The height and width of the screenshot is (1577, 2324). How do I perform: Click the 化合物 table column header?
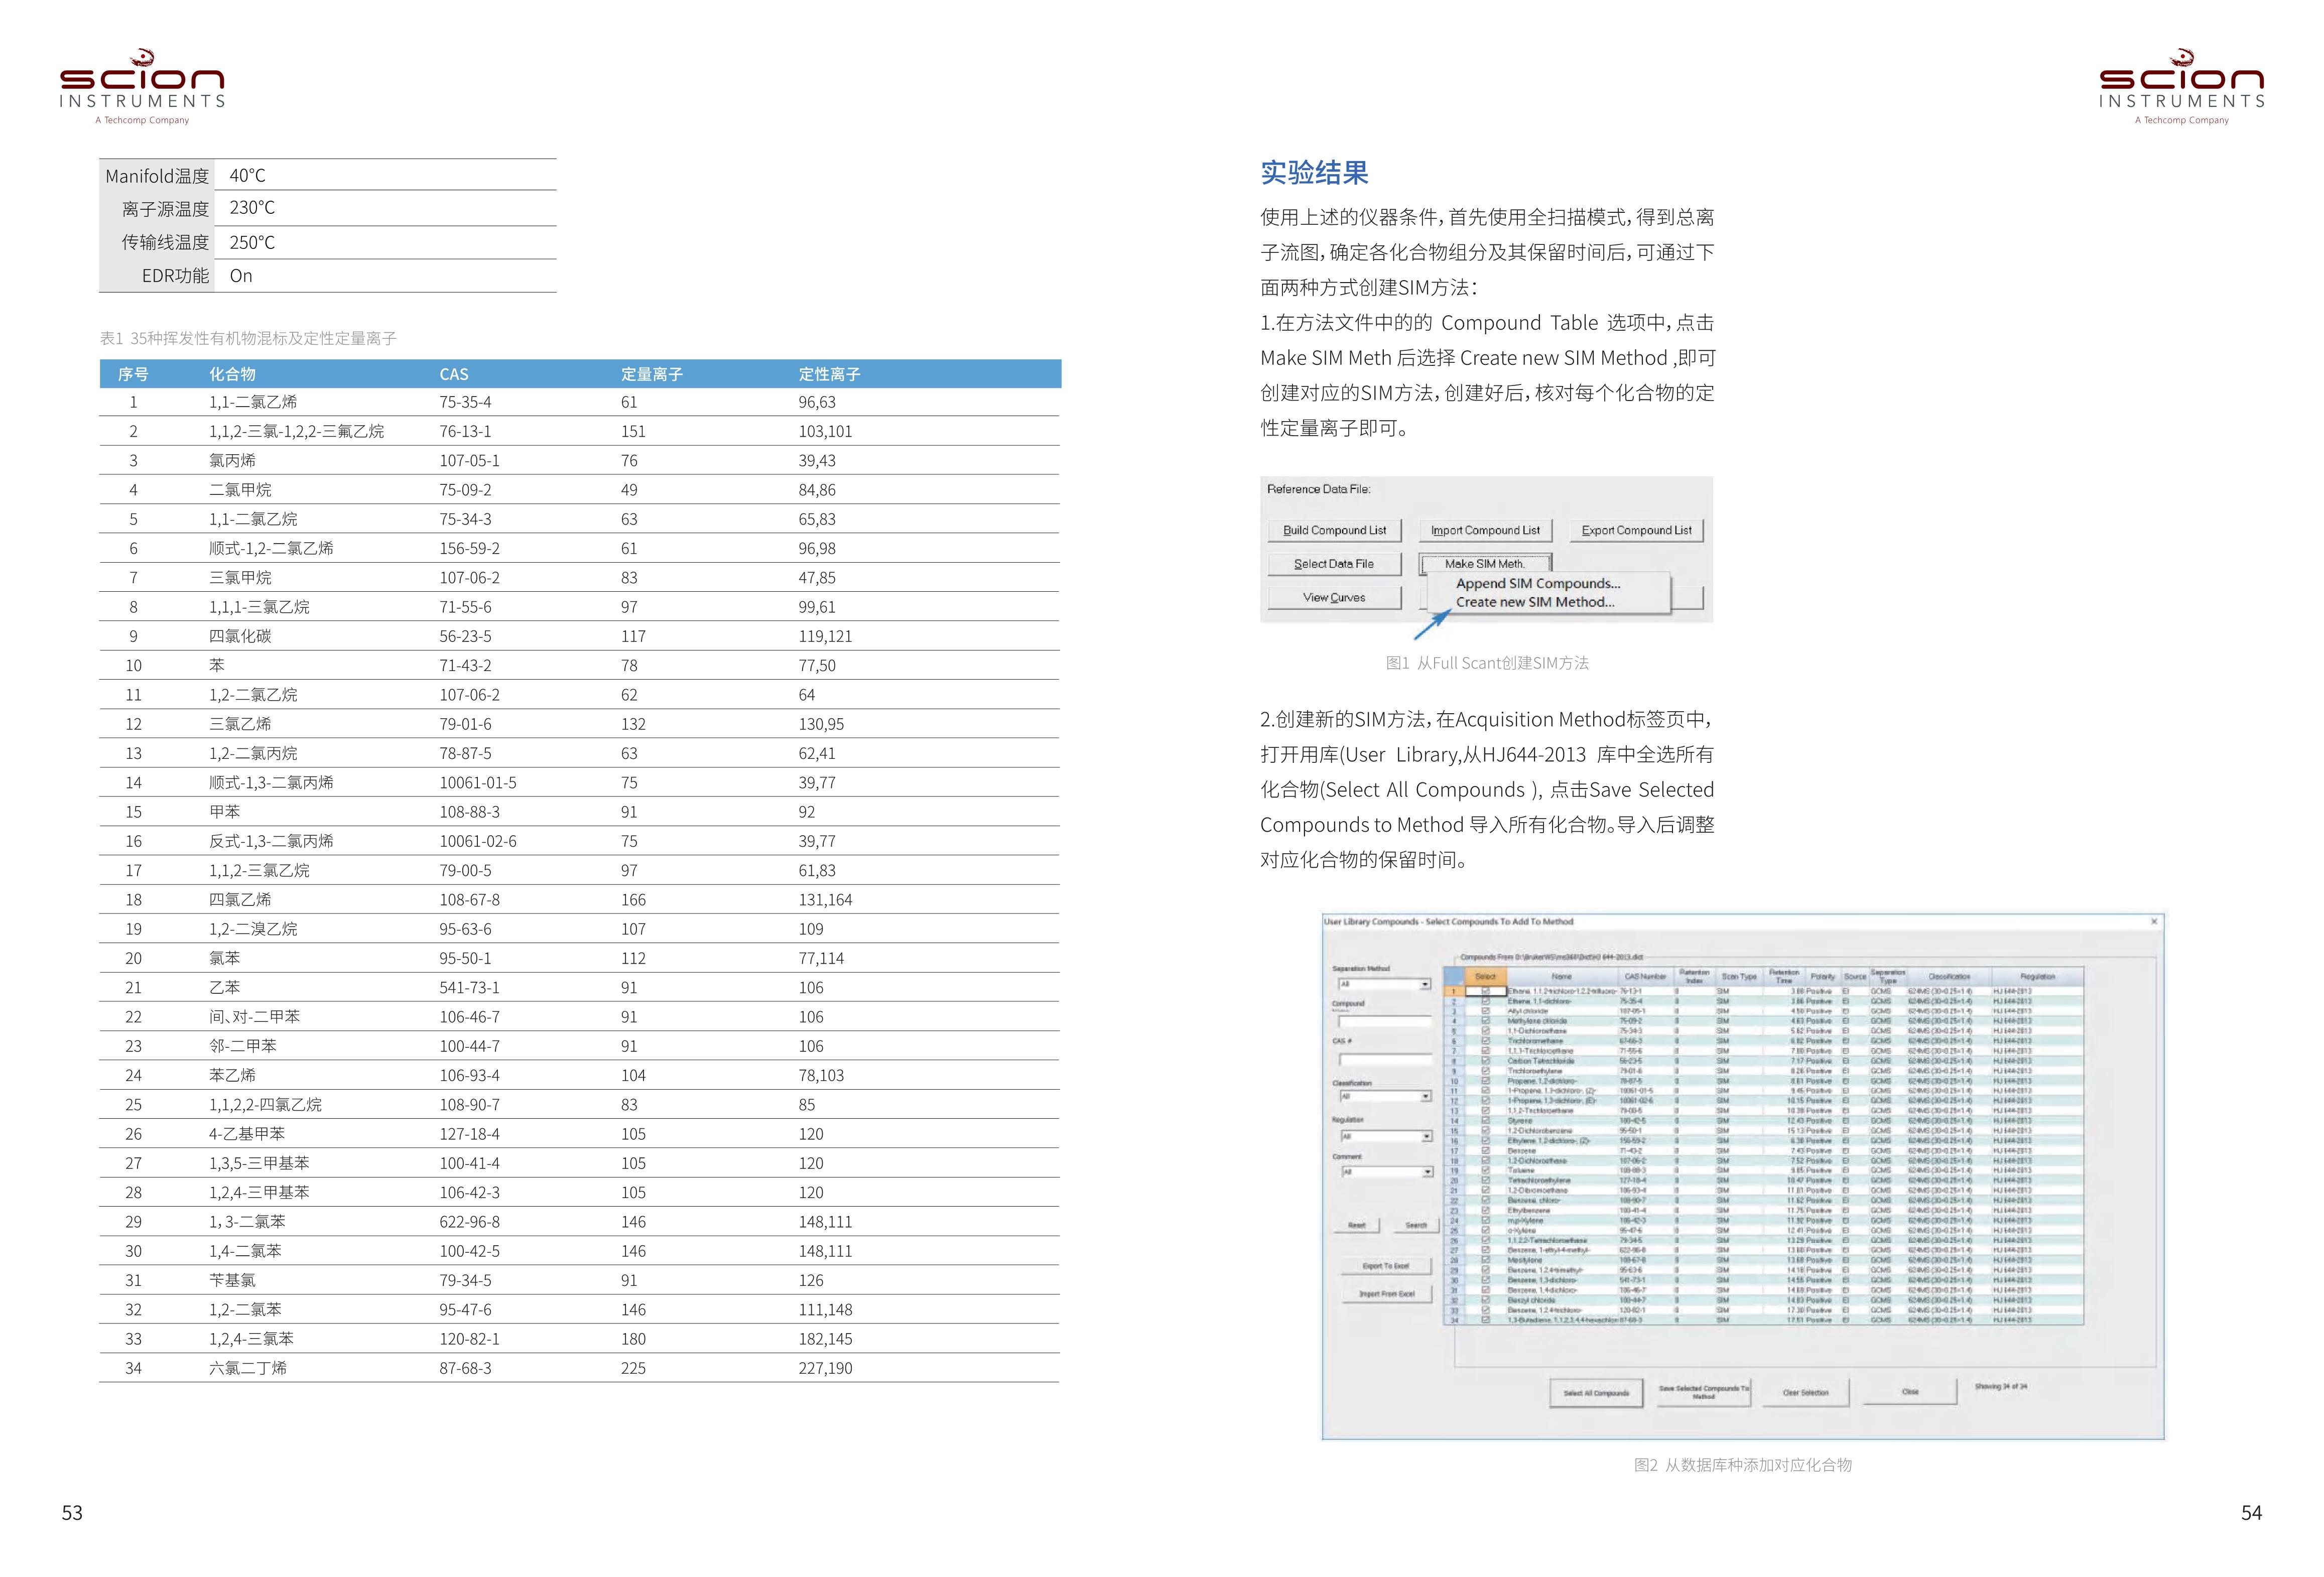[232, 374]
